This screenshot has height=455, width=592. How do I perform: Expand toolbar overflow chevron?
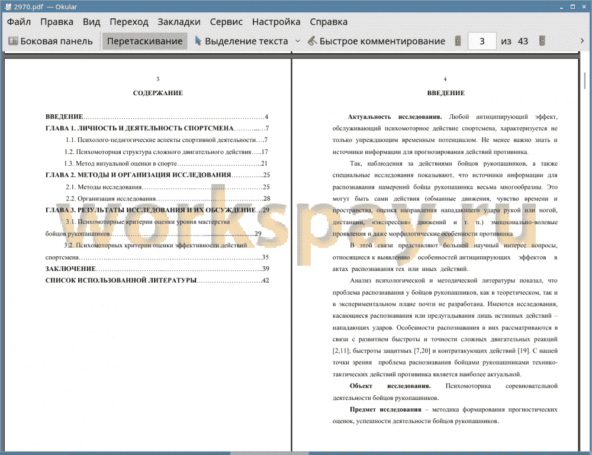(x=582, y=41)
